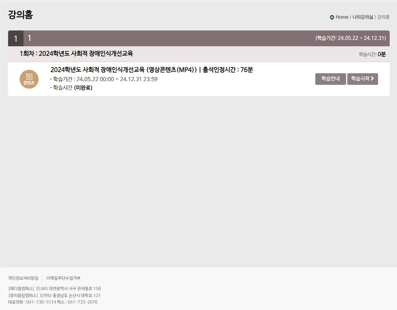The image size is (397, 310).
Task: Open the 2024학년도 사회적 장애인식개선교육 MP4 content title
Action: coord(151,70)
